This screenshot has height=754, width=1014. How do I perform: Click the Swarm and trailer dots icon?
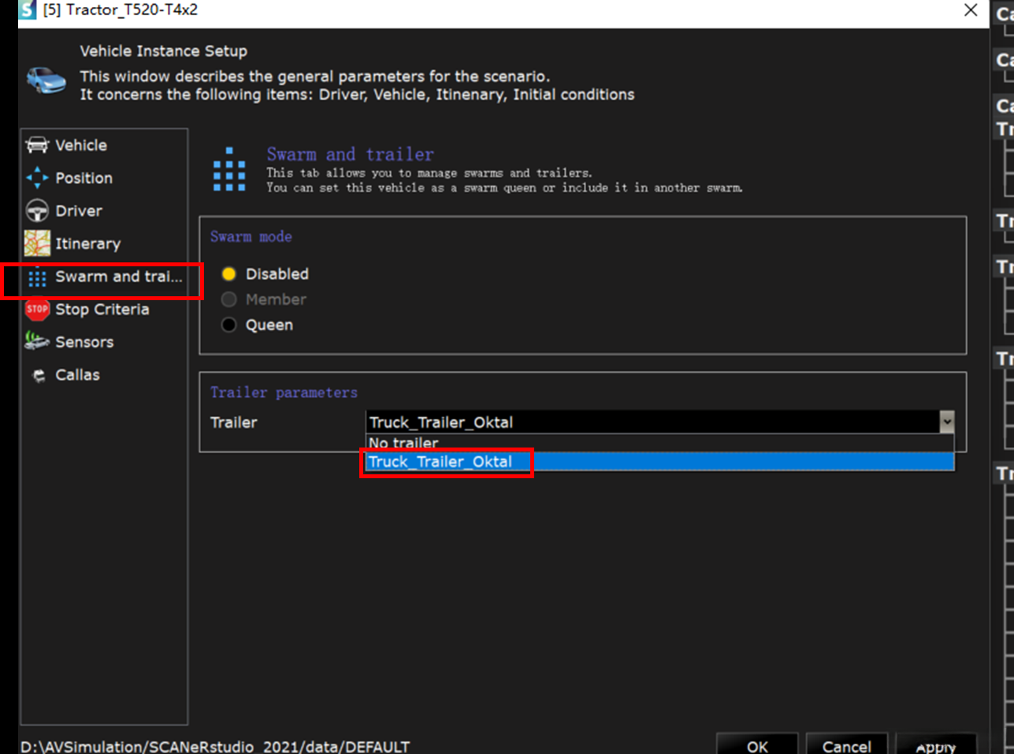coord(37,277)
